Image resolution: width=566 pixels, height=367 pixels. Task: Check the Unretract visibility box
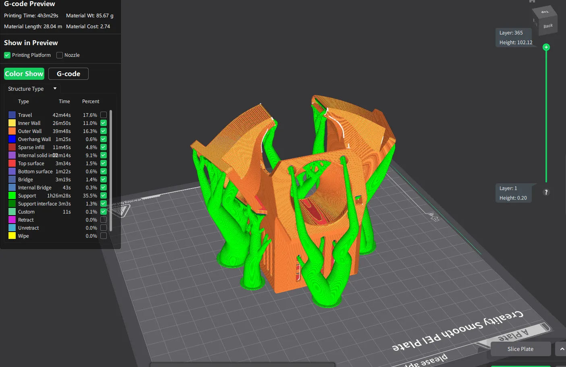point(104,228)
